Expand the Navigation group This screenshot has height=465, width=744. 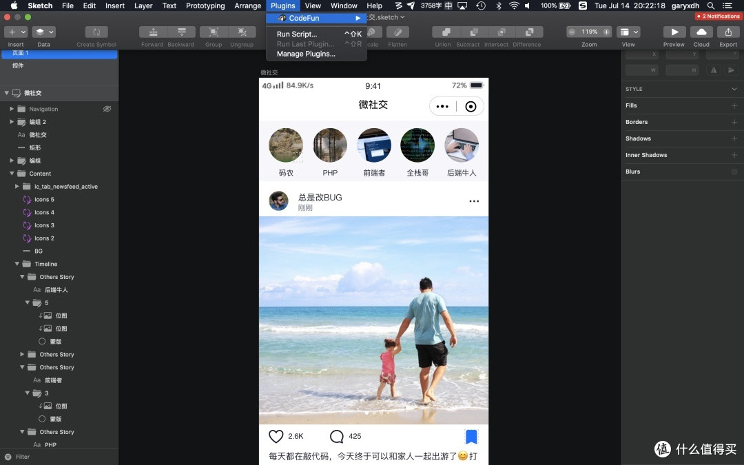(x=12, y=109)
